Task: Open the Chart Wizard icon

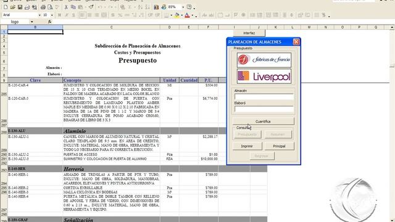Action: pyautogui.click(x=156, y=7)
